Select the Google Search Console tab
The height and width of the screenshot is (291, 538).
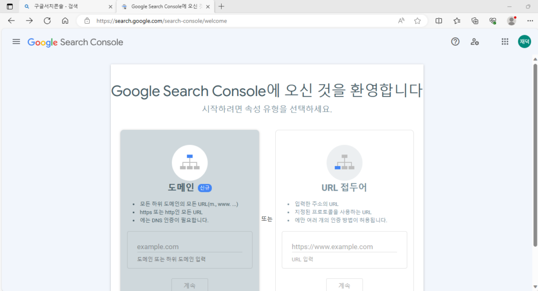[166, 6]
